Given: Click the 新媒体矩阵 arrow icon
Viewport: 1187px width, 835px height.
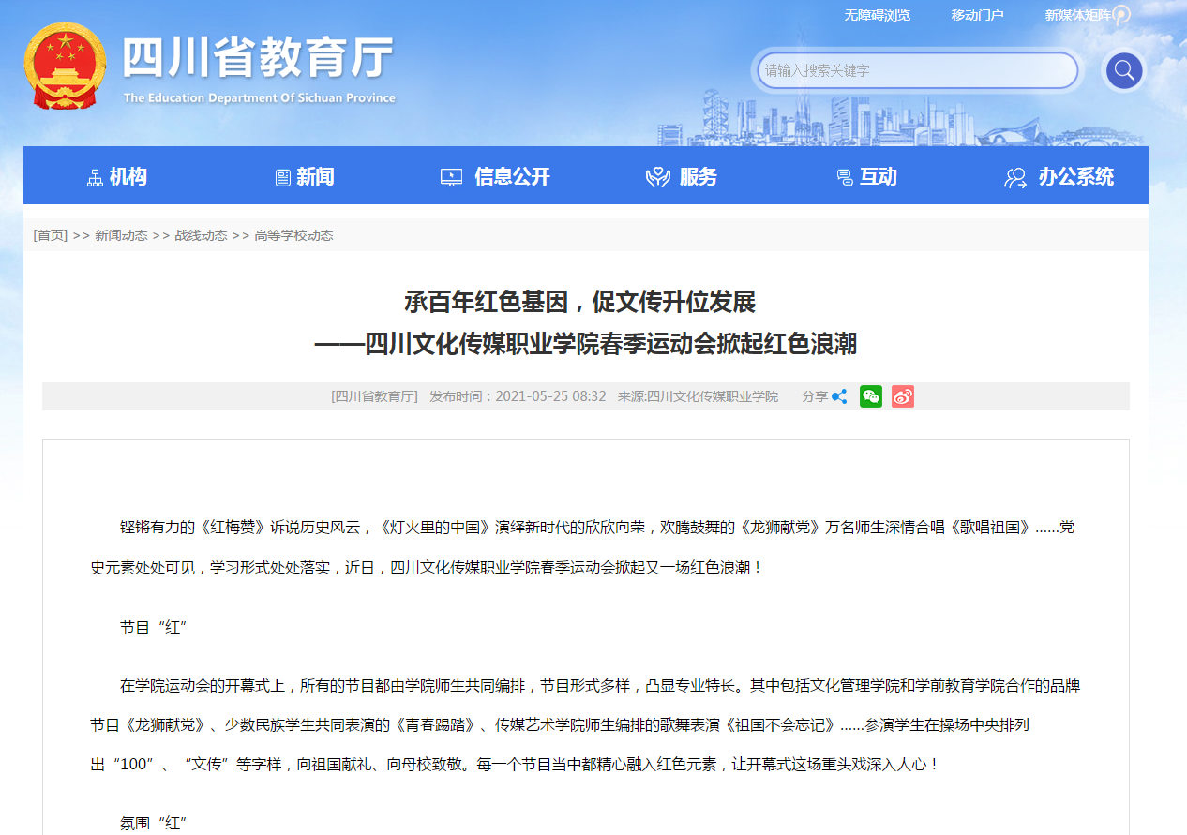Looking at the screenshot, I should pos(1121,15).
